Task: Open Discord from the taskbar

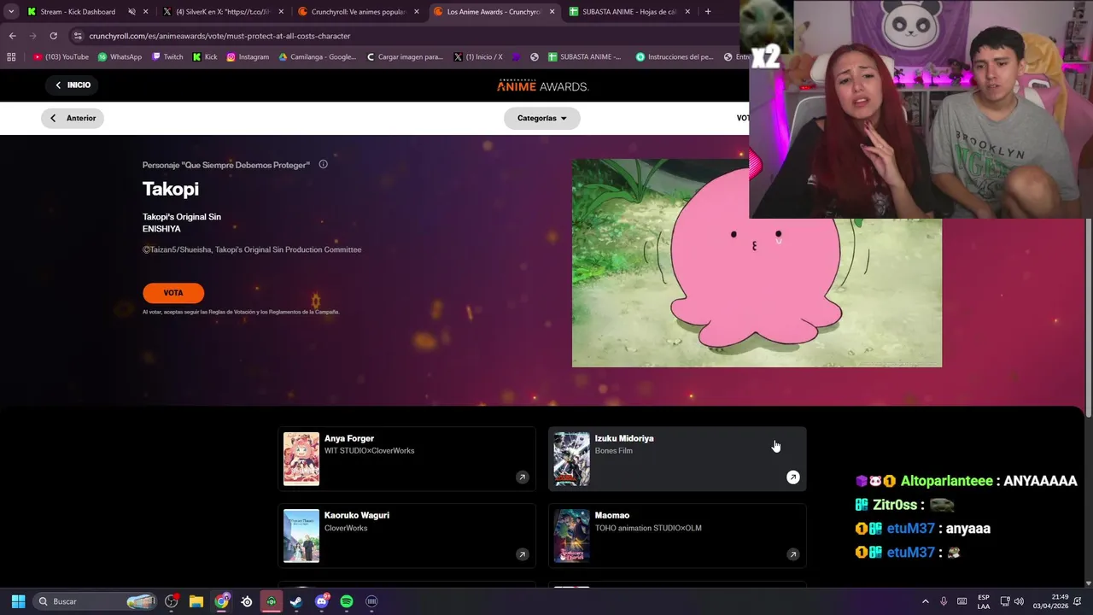Action: click(321, 601)
